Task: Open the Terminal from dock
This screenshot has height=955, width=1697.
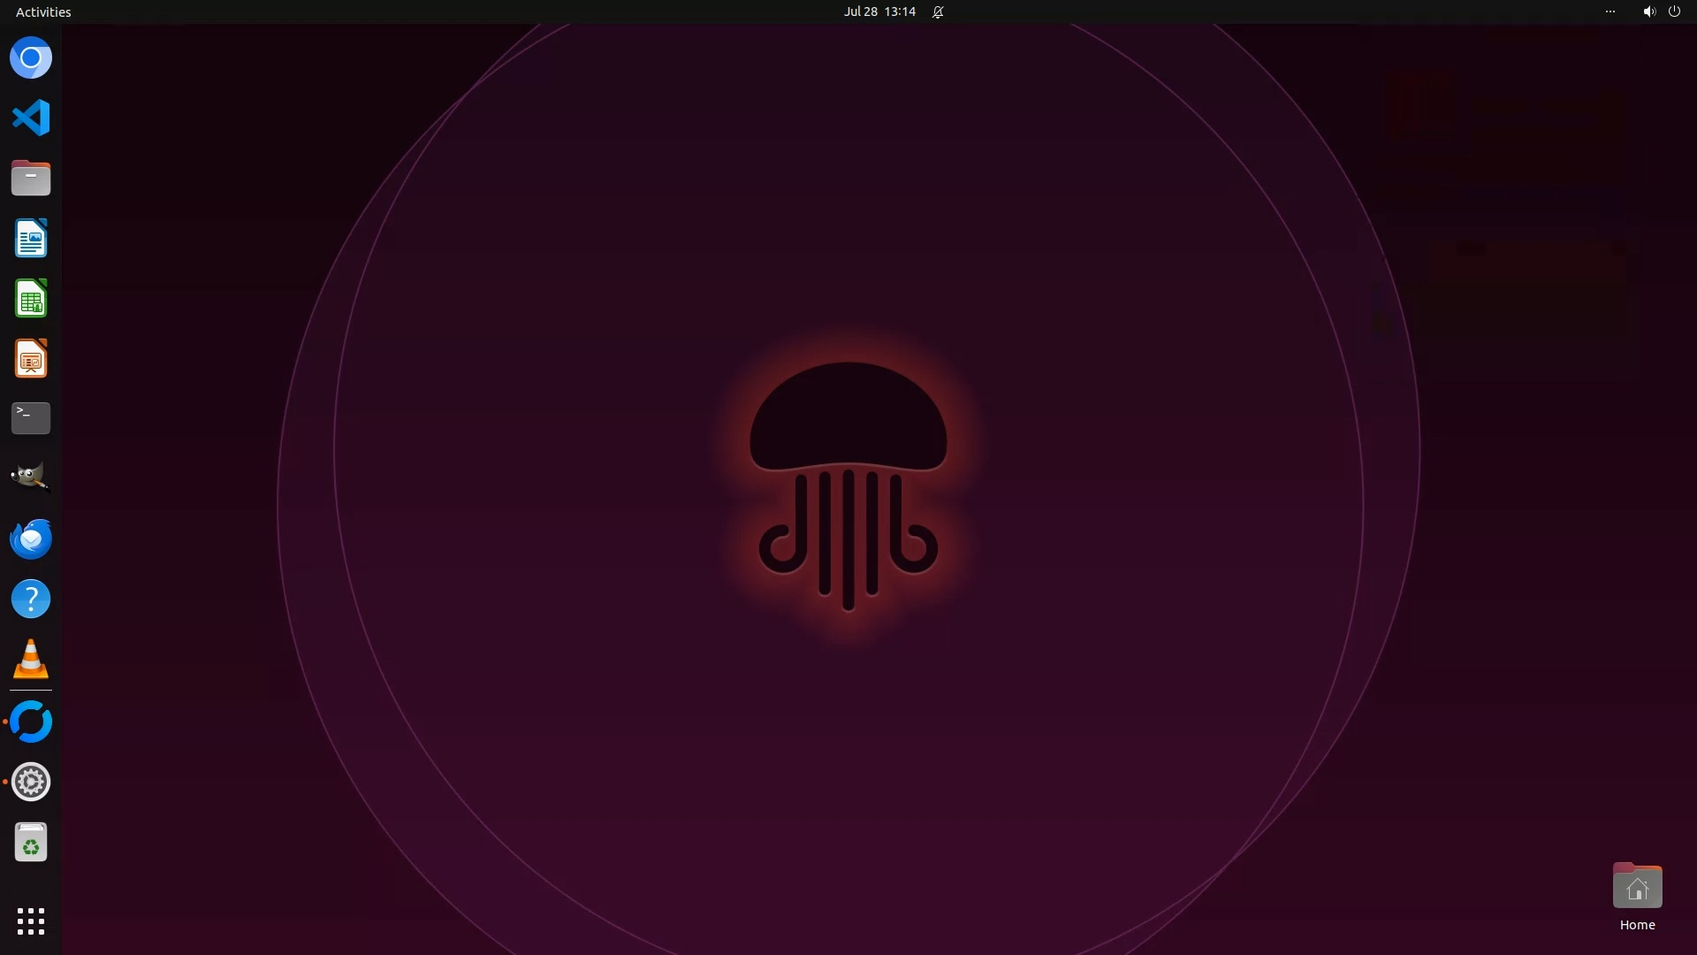Action: pos(31,418)
